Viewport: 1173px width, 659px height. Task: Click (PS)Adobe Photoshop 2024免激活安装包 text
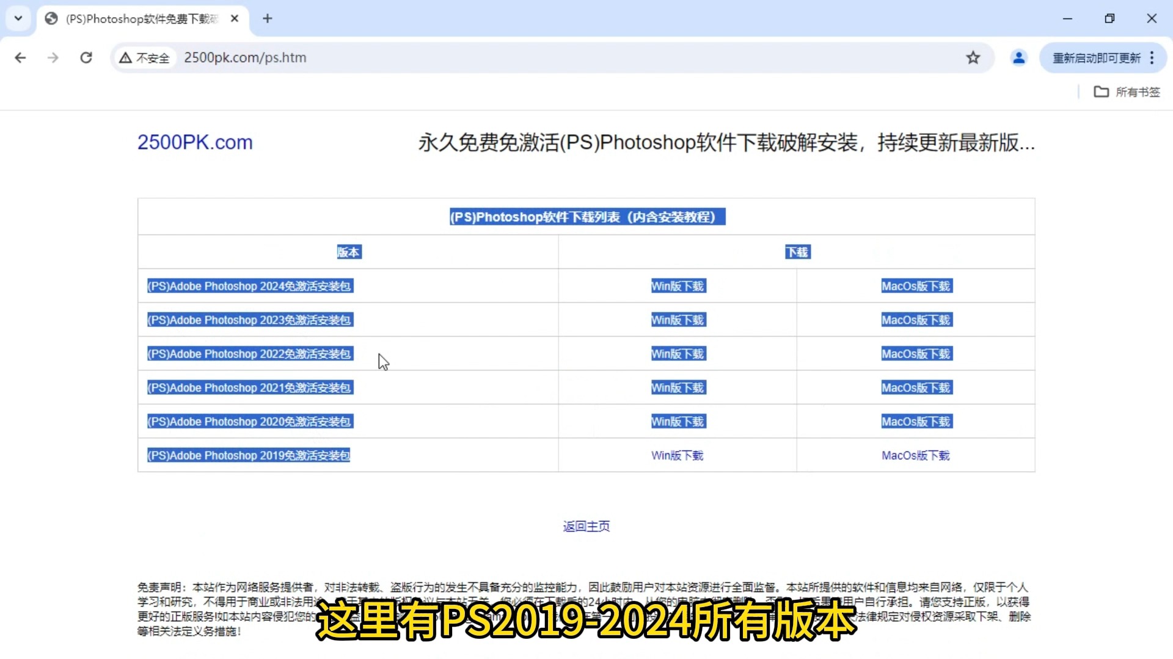(x=250, y=286)
